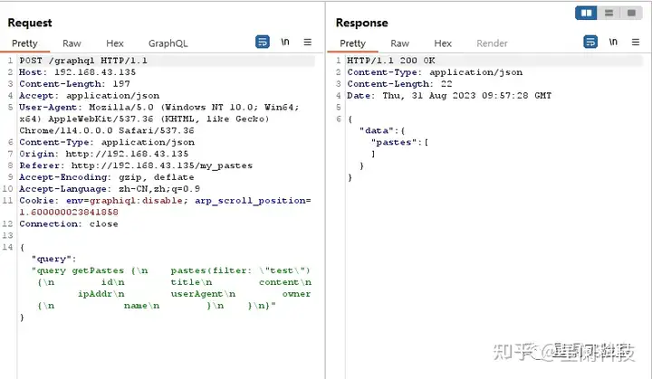Open the GraphQL tab in Request
Screen dimensions: 652x379
tap(168, 43)
